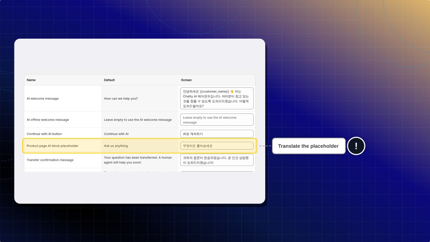This screenshot has height=242, width=430.
Task: Click the 'How can we help you?' default text
Action: coord(121,99)
